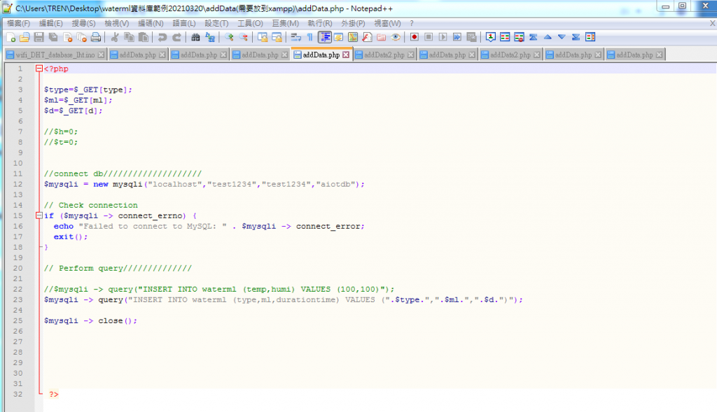Open the 視窗(W) menu
Image resolution: width=717 pixels, height=412 pixels.
pos(387,23)
